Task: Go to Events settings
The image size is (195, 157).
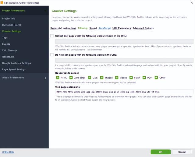Action: [x=6, y=44]
